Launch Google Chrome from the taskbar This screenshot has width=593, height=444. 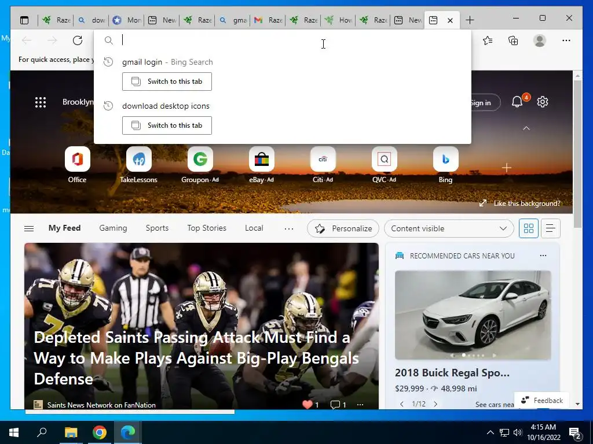(x=100, y=432)
